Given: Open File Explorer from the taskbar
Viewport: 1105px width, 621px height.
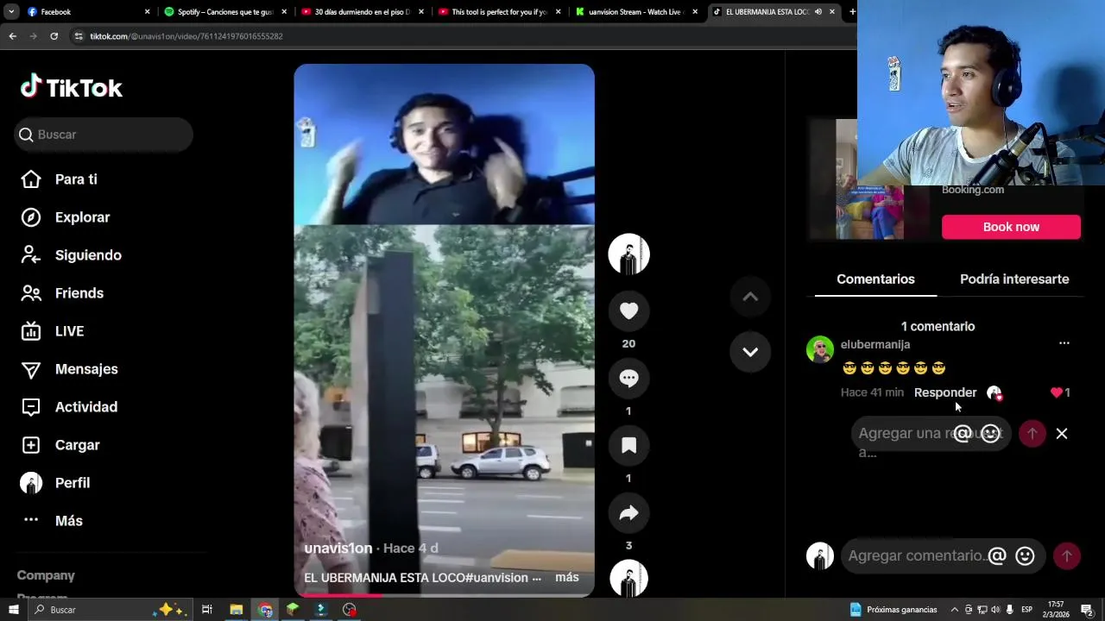Looking at the screenshot, I should click(236, 610).
